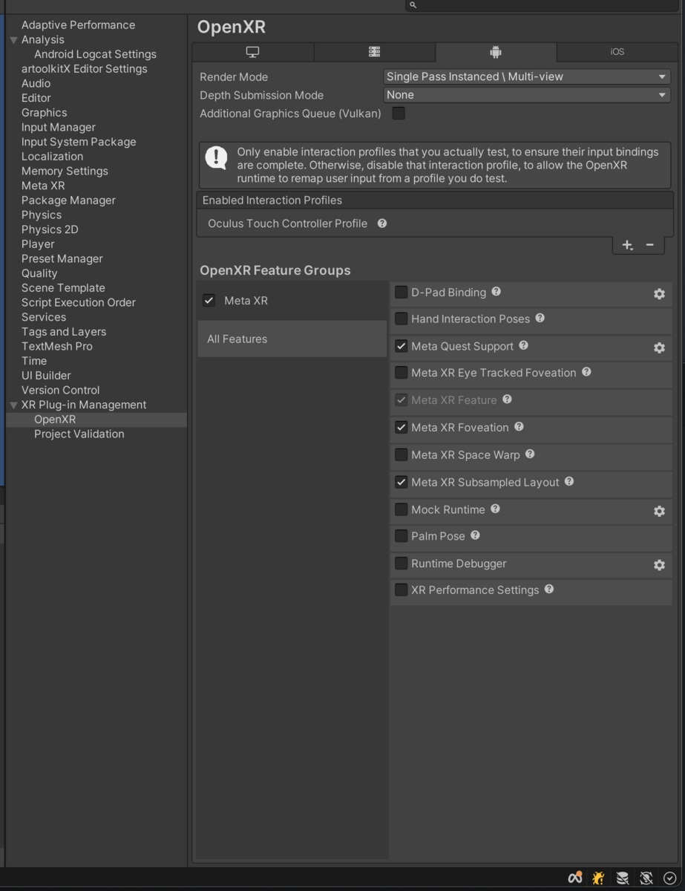The width and height of the screenshot is (685, 891).
Task: Open the Depth Submission Mode dropdown
Action: (527, 95)
